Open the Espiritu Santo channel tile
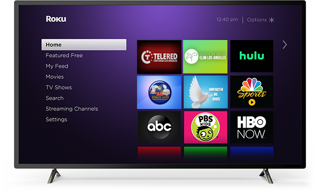This screenshot has height=190, width=320. click(x=159, y=92)
